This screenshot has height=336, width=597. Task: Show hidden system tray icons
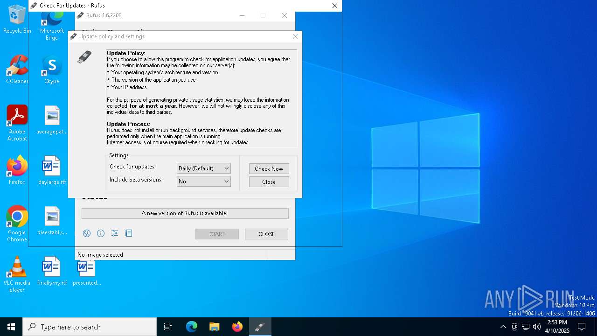tap(503, 327)
